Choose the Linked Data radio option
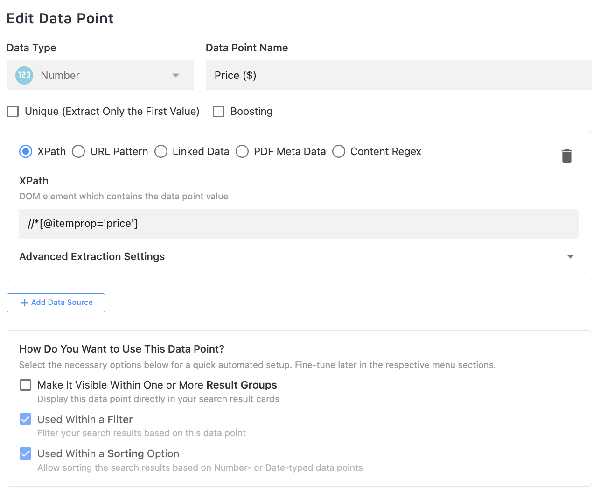Viewport: 600px width, 495px height. 161,151
